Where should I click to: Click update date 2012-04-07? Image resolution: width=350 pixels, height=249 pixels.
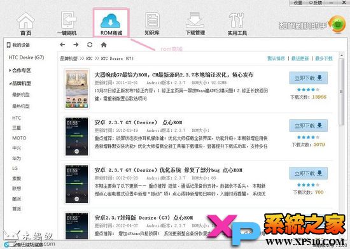click(127, 225)
